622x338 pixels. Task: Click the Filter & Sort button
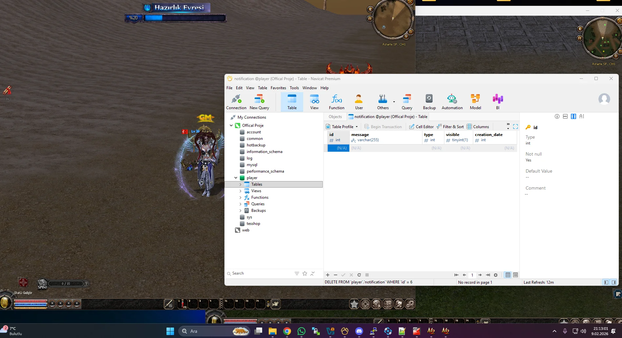coord(450,127)
